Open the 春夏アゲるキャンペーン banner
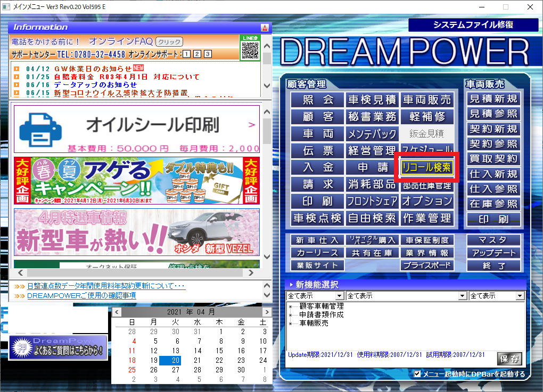Screen dimensions: 543x392 pos(137,181)
